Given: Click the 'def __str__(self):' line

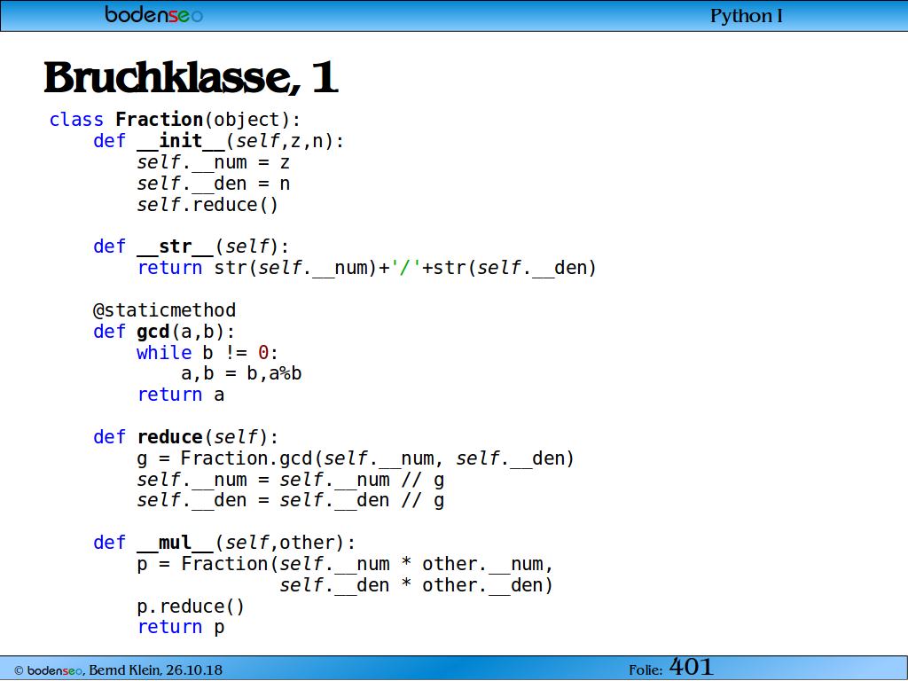Looking at the screenshot, I should tap(192, 247).
